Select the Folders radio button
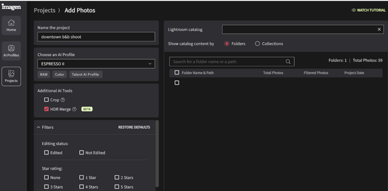The image size is (388, 191). [226, 44]
